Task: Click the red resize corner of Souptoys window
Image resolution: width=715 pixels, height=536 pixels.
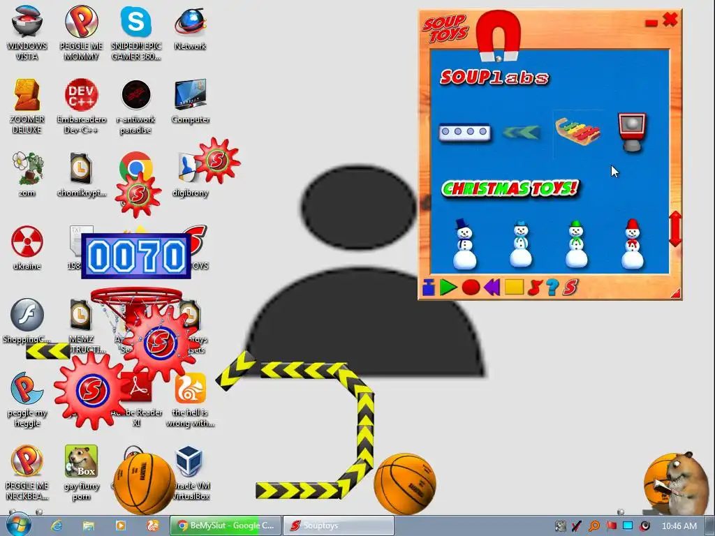Action: pos(675,293)
